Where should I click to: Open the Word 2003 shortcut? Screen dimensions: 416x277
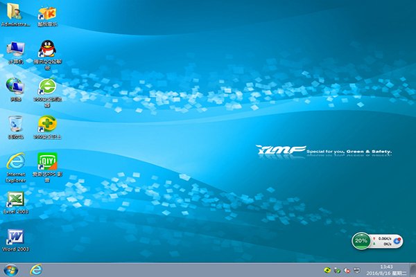tap(15, 238)
